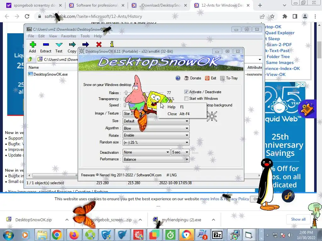The width and height of the screenshot is (322, 241).
Task: Choose Close Alt-F4 in context menu
Action: (182, 114)
